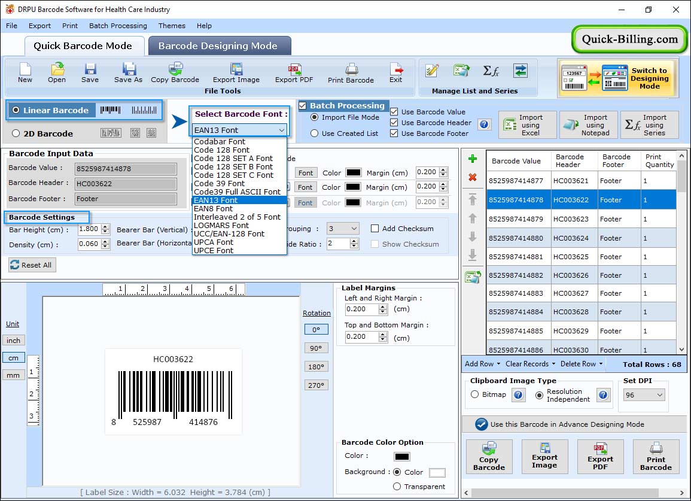Viewport: 691px width, 501px height.
Task: Select Import File Mode option
Action: point(314,117)
